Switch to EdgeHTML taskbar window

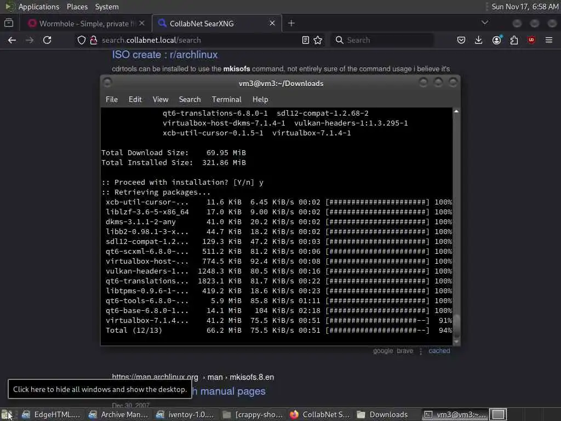coord(51,414)
